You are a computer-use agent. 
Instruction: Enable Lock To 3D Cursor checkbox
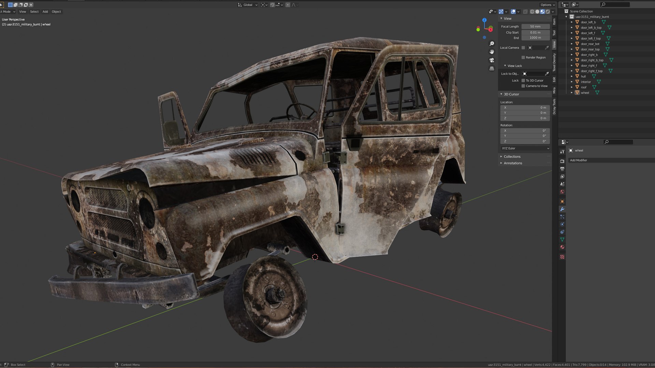click(523, 81)
